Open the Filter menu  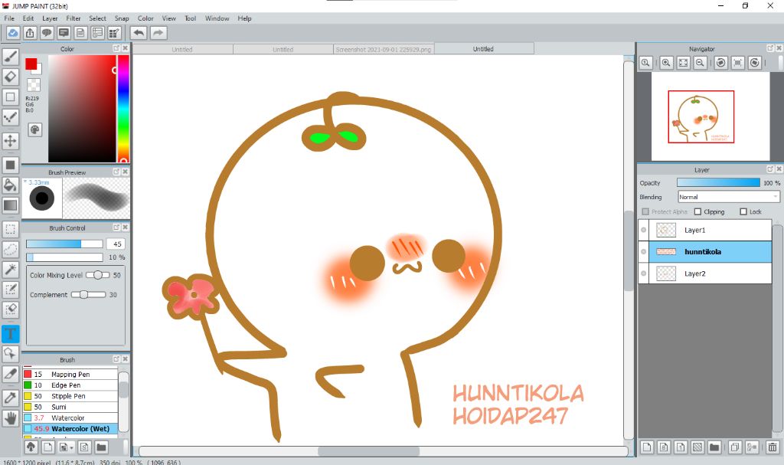click(73, 18)
